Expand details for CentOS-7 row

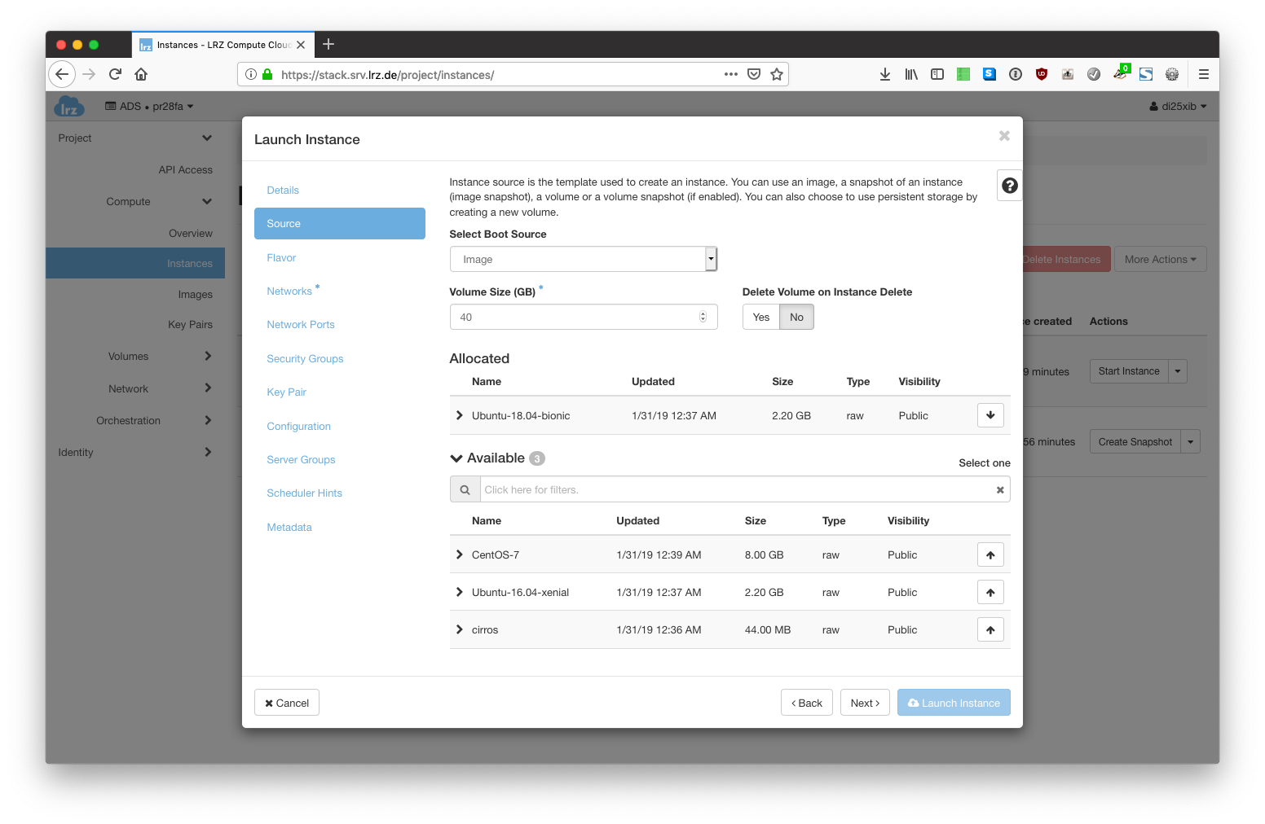click(x=460, y=555)
